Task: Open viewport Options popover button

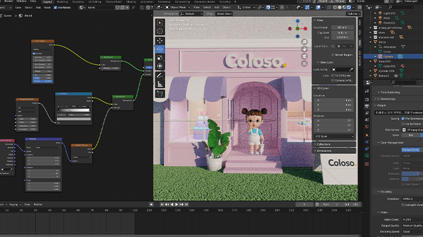Action: pyautogui.click(x=354, y=13)
